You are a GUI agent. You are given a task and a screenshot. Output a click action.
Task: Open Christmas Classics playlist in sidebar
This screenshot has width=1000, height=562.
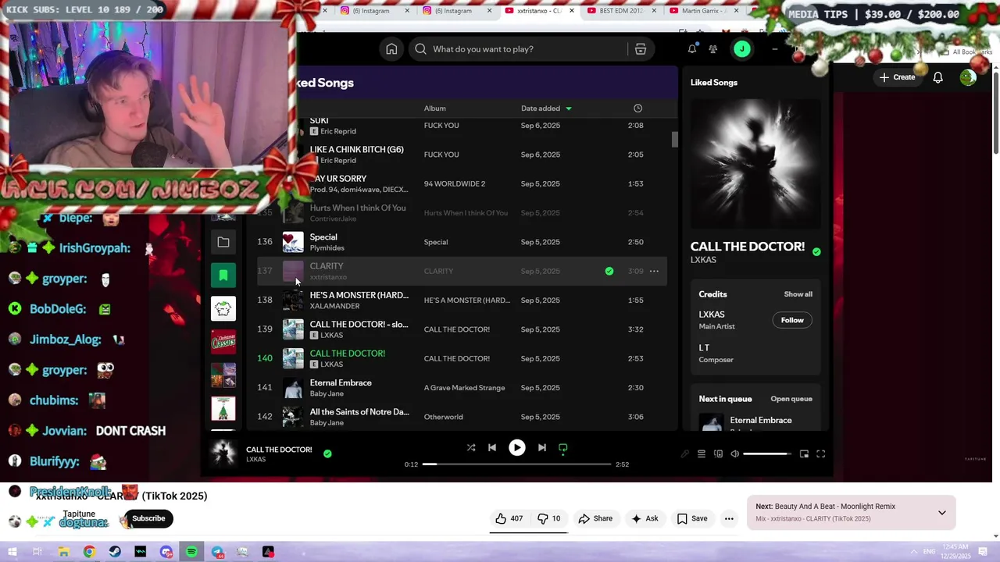pyautogui.click(x=223, y=341)
